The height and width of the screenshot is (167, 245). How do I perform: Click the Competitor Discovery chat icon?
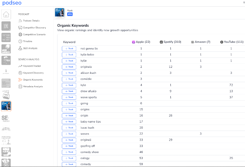(x=20, y=28)
